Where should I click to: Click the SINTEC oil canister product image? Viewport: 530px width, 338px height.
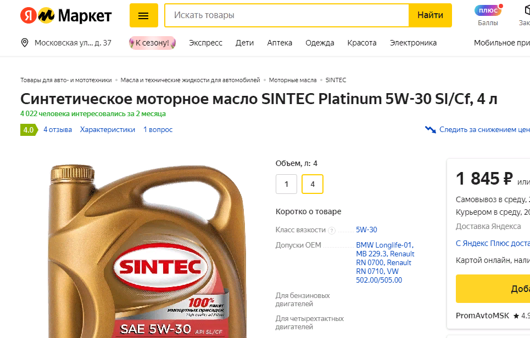(x=149, y=251)
